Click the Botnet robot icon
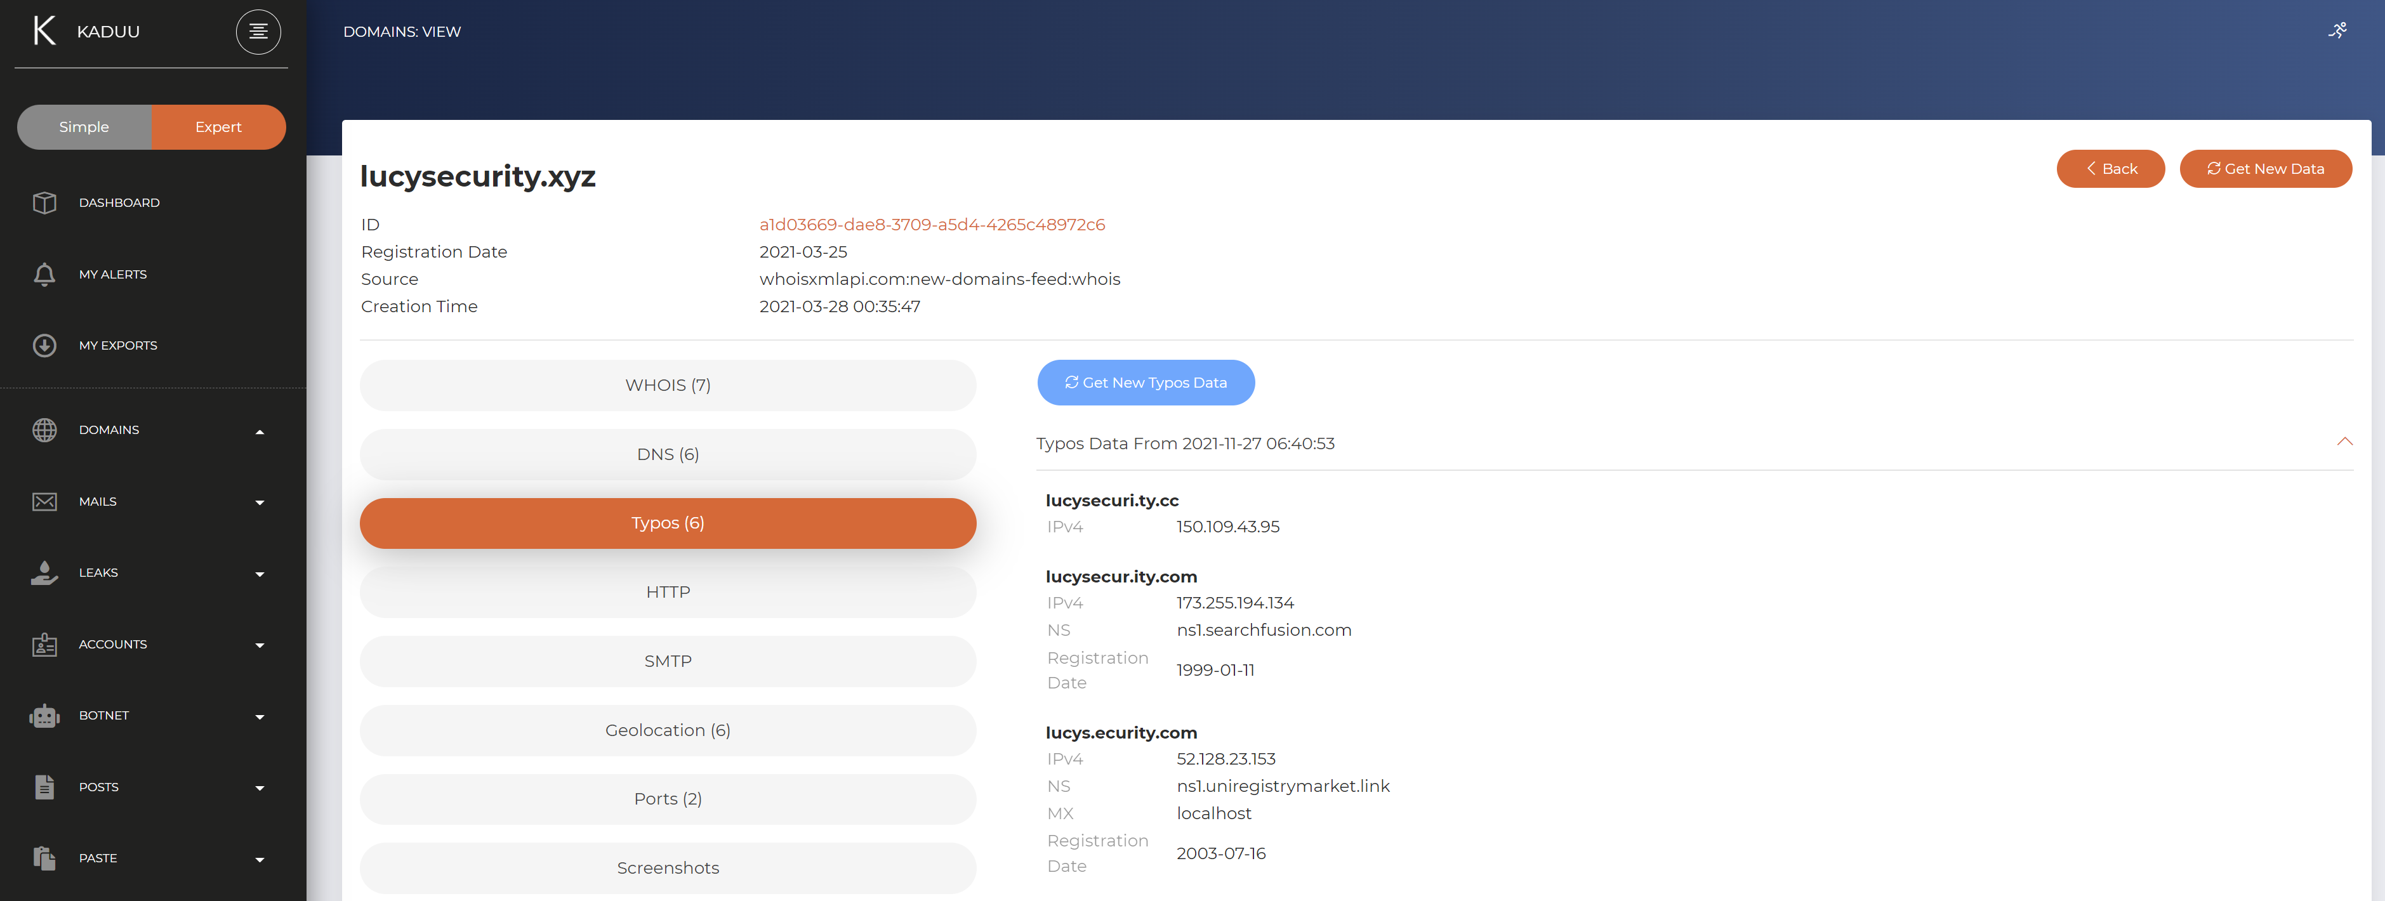This screenshot has width=2385, height=901. click(x=44, y=716)
